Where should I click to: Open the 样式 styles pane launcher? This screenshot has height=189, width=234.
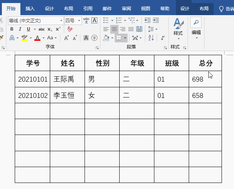point(185,48)
